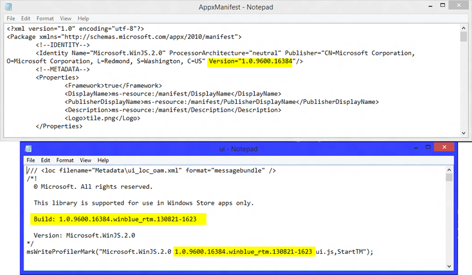Image resolution: width=472 pixels, height=275 pixels.
Task: Maximize the ui Notepad window
Action: point(428,147)
